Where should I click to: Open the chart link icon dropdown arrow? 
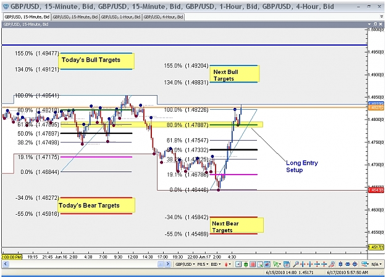click(369, 265)
